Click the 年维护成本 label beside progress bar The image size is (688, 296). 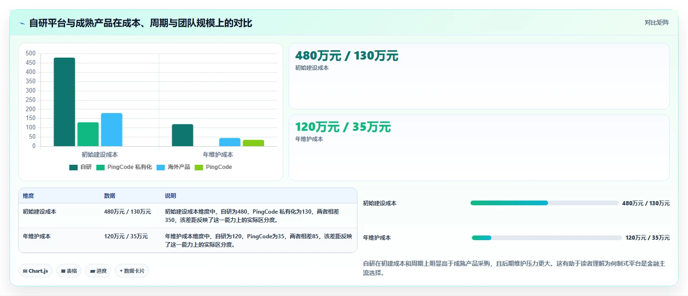pyautogui.click(x=377, y=238)
